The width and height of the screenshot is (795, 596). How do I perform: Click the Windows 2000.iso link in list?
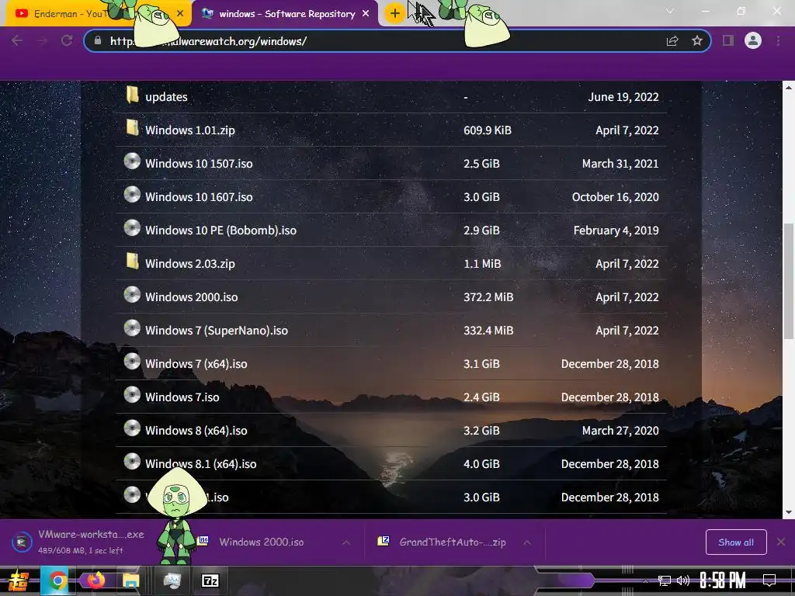[x=191, y=297]
